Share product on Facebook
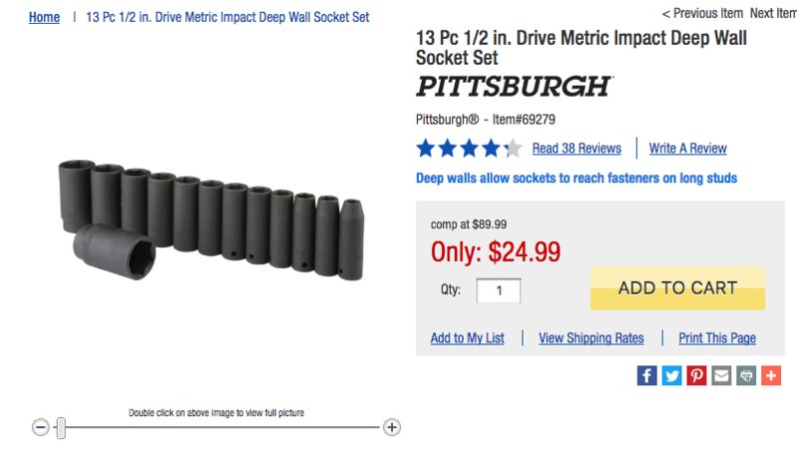Viewport: 797px width, 469px height. (646, 376)
